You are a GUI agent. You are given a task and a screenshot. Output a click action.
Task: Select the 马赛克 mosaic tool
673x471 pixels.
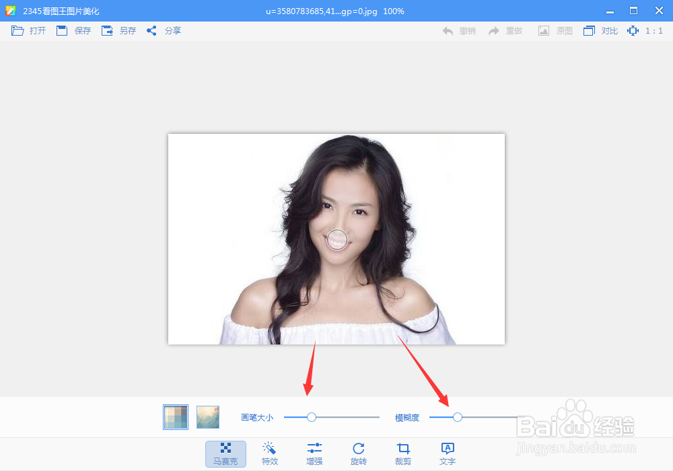[225, 454]
